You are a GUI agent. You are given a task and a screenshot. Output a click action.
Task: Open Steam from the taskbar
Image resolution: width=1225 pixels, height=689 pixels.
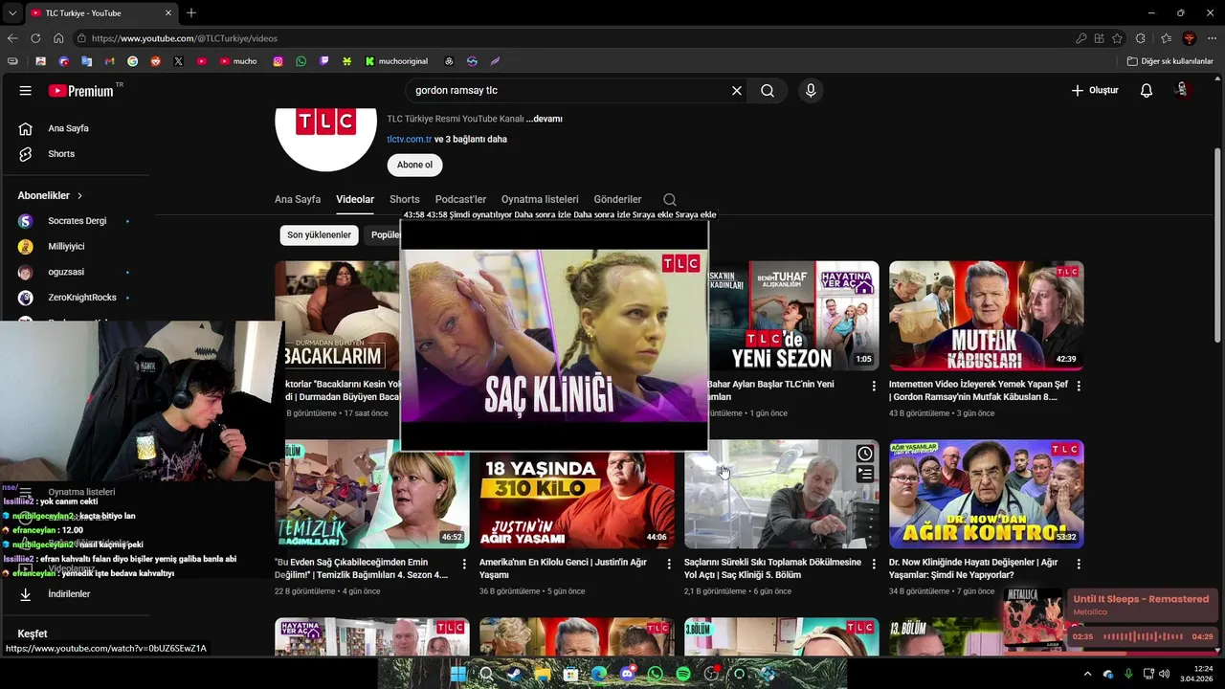point(514,674)
